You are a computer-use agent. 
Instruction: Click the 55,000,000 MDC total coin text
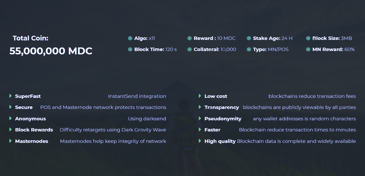(x=51, y=51)
